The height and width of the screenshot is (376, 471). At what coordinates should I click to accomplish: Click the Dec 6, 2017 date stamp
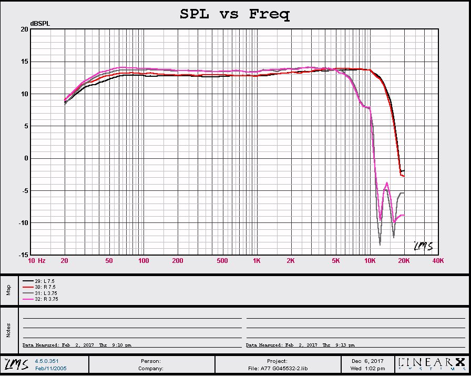pos(367,361)
